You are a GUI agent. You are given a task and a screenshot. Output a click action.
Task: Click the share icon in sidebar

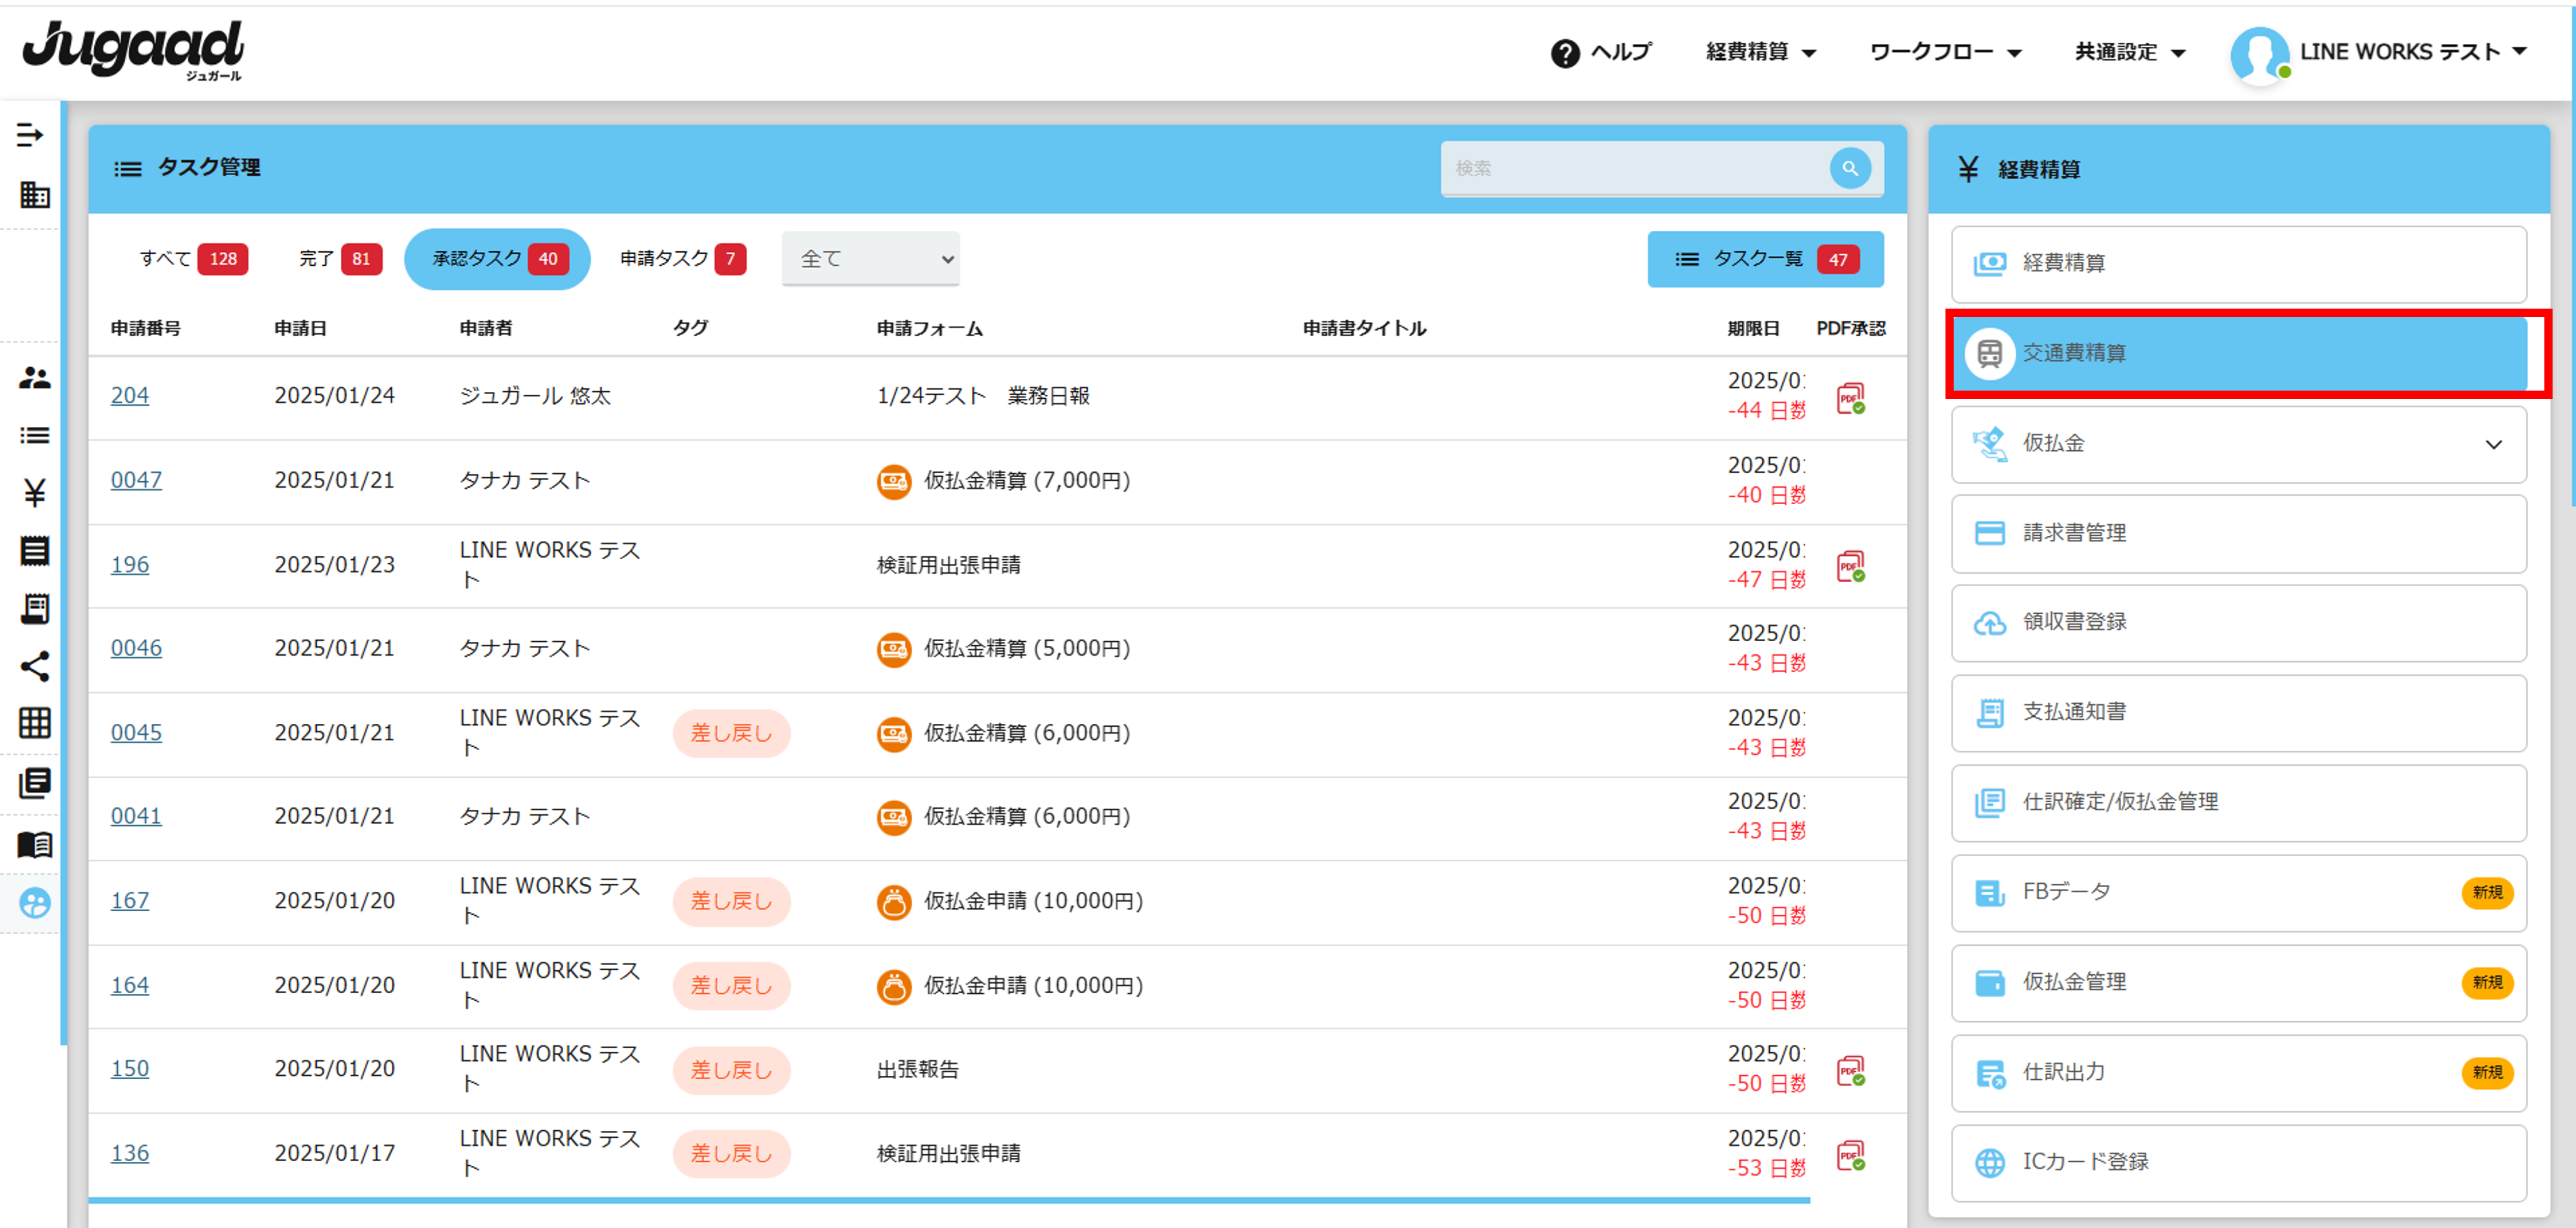pos(34,667)
